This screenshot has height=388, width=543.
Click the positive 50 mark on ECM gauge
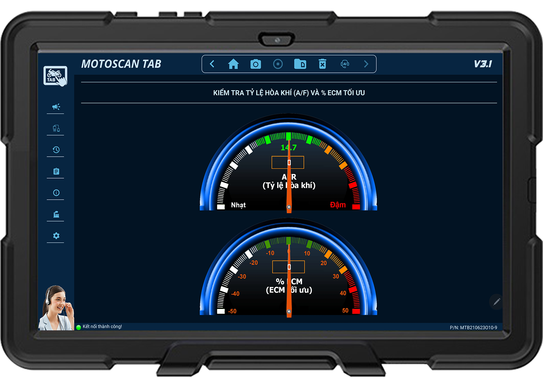345,311
